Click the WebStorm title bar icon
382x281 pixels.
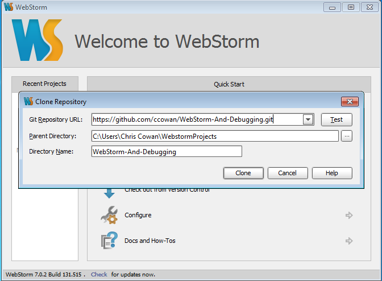9,7
